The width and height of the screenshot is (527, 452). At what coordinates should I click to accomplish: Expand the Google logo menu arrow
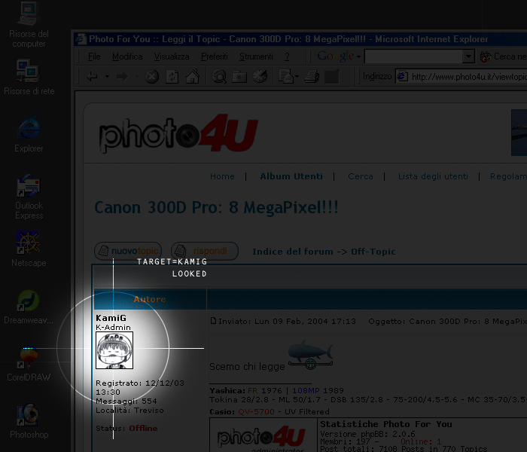pos(358,56)
